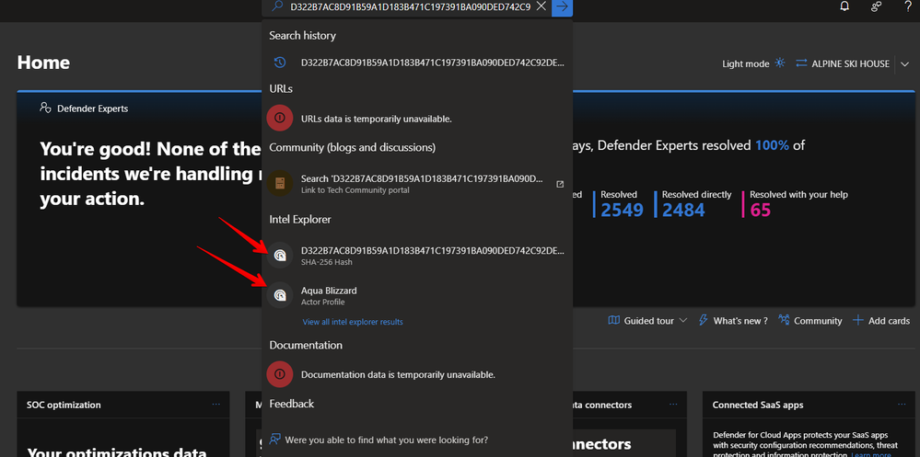Click Documentation data temporarily unavailable message
The height and width of the screenshot is (457, 920).
[x=398, y=374]
